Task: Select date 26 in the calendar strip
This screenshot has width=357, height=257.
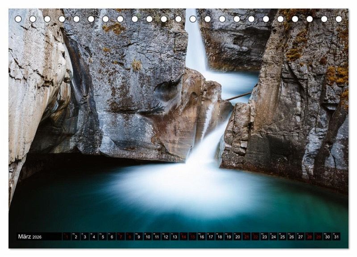Action: click(x=291, y=236)
